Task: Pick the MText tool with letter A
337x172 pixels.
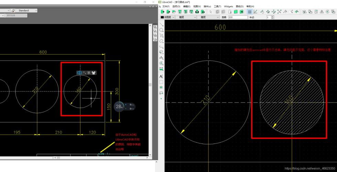Action: pos(161,76)
